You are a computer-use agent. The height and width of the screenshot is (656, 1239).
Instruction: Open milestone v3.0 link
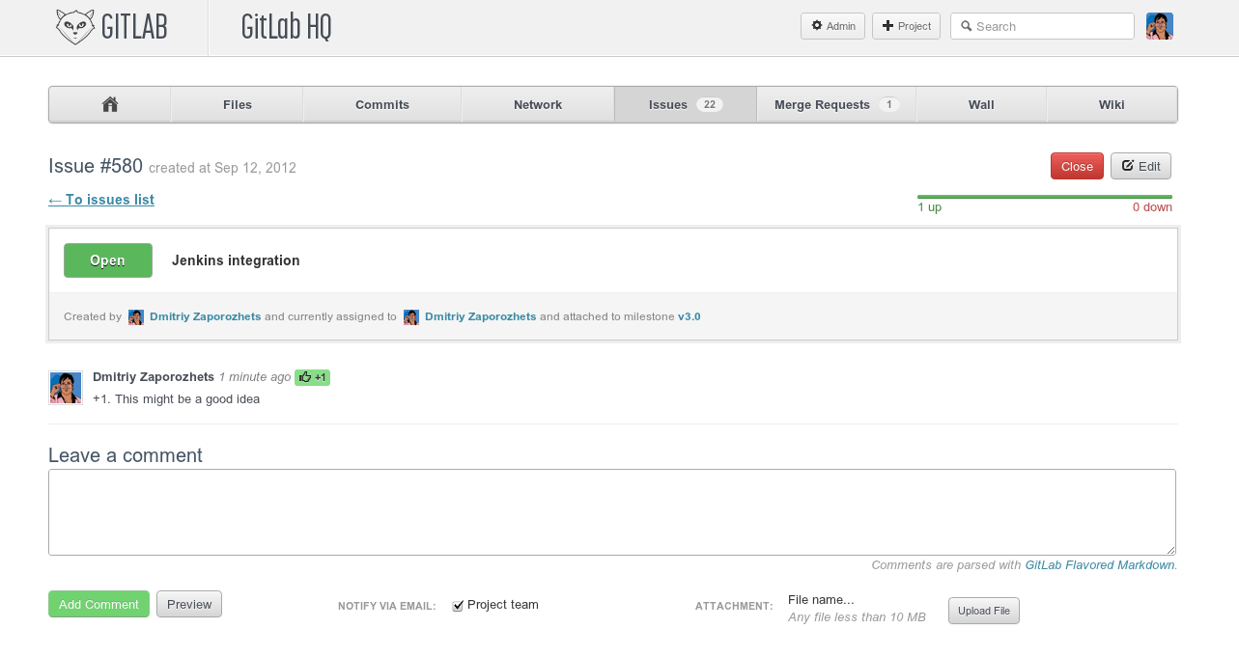689,316
